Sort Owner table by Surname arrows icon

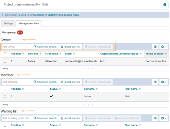40,53
